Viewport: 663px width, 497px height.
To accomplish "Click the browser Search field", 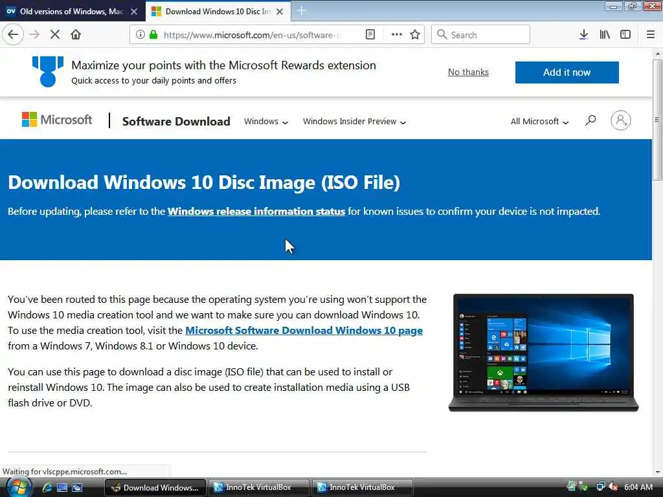I will [480, 35].
